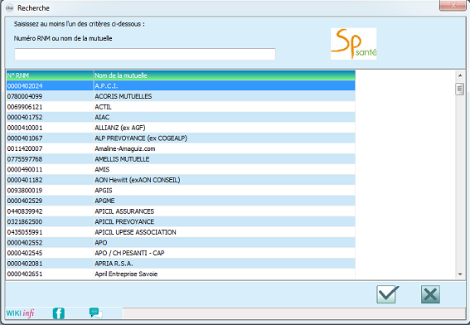Screen dimensions: 470x325
Task: Click RNM number 0435055991
Action: (x=25, y=232)
